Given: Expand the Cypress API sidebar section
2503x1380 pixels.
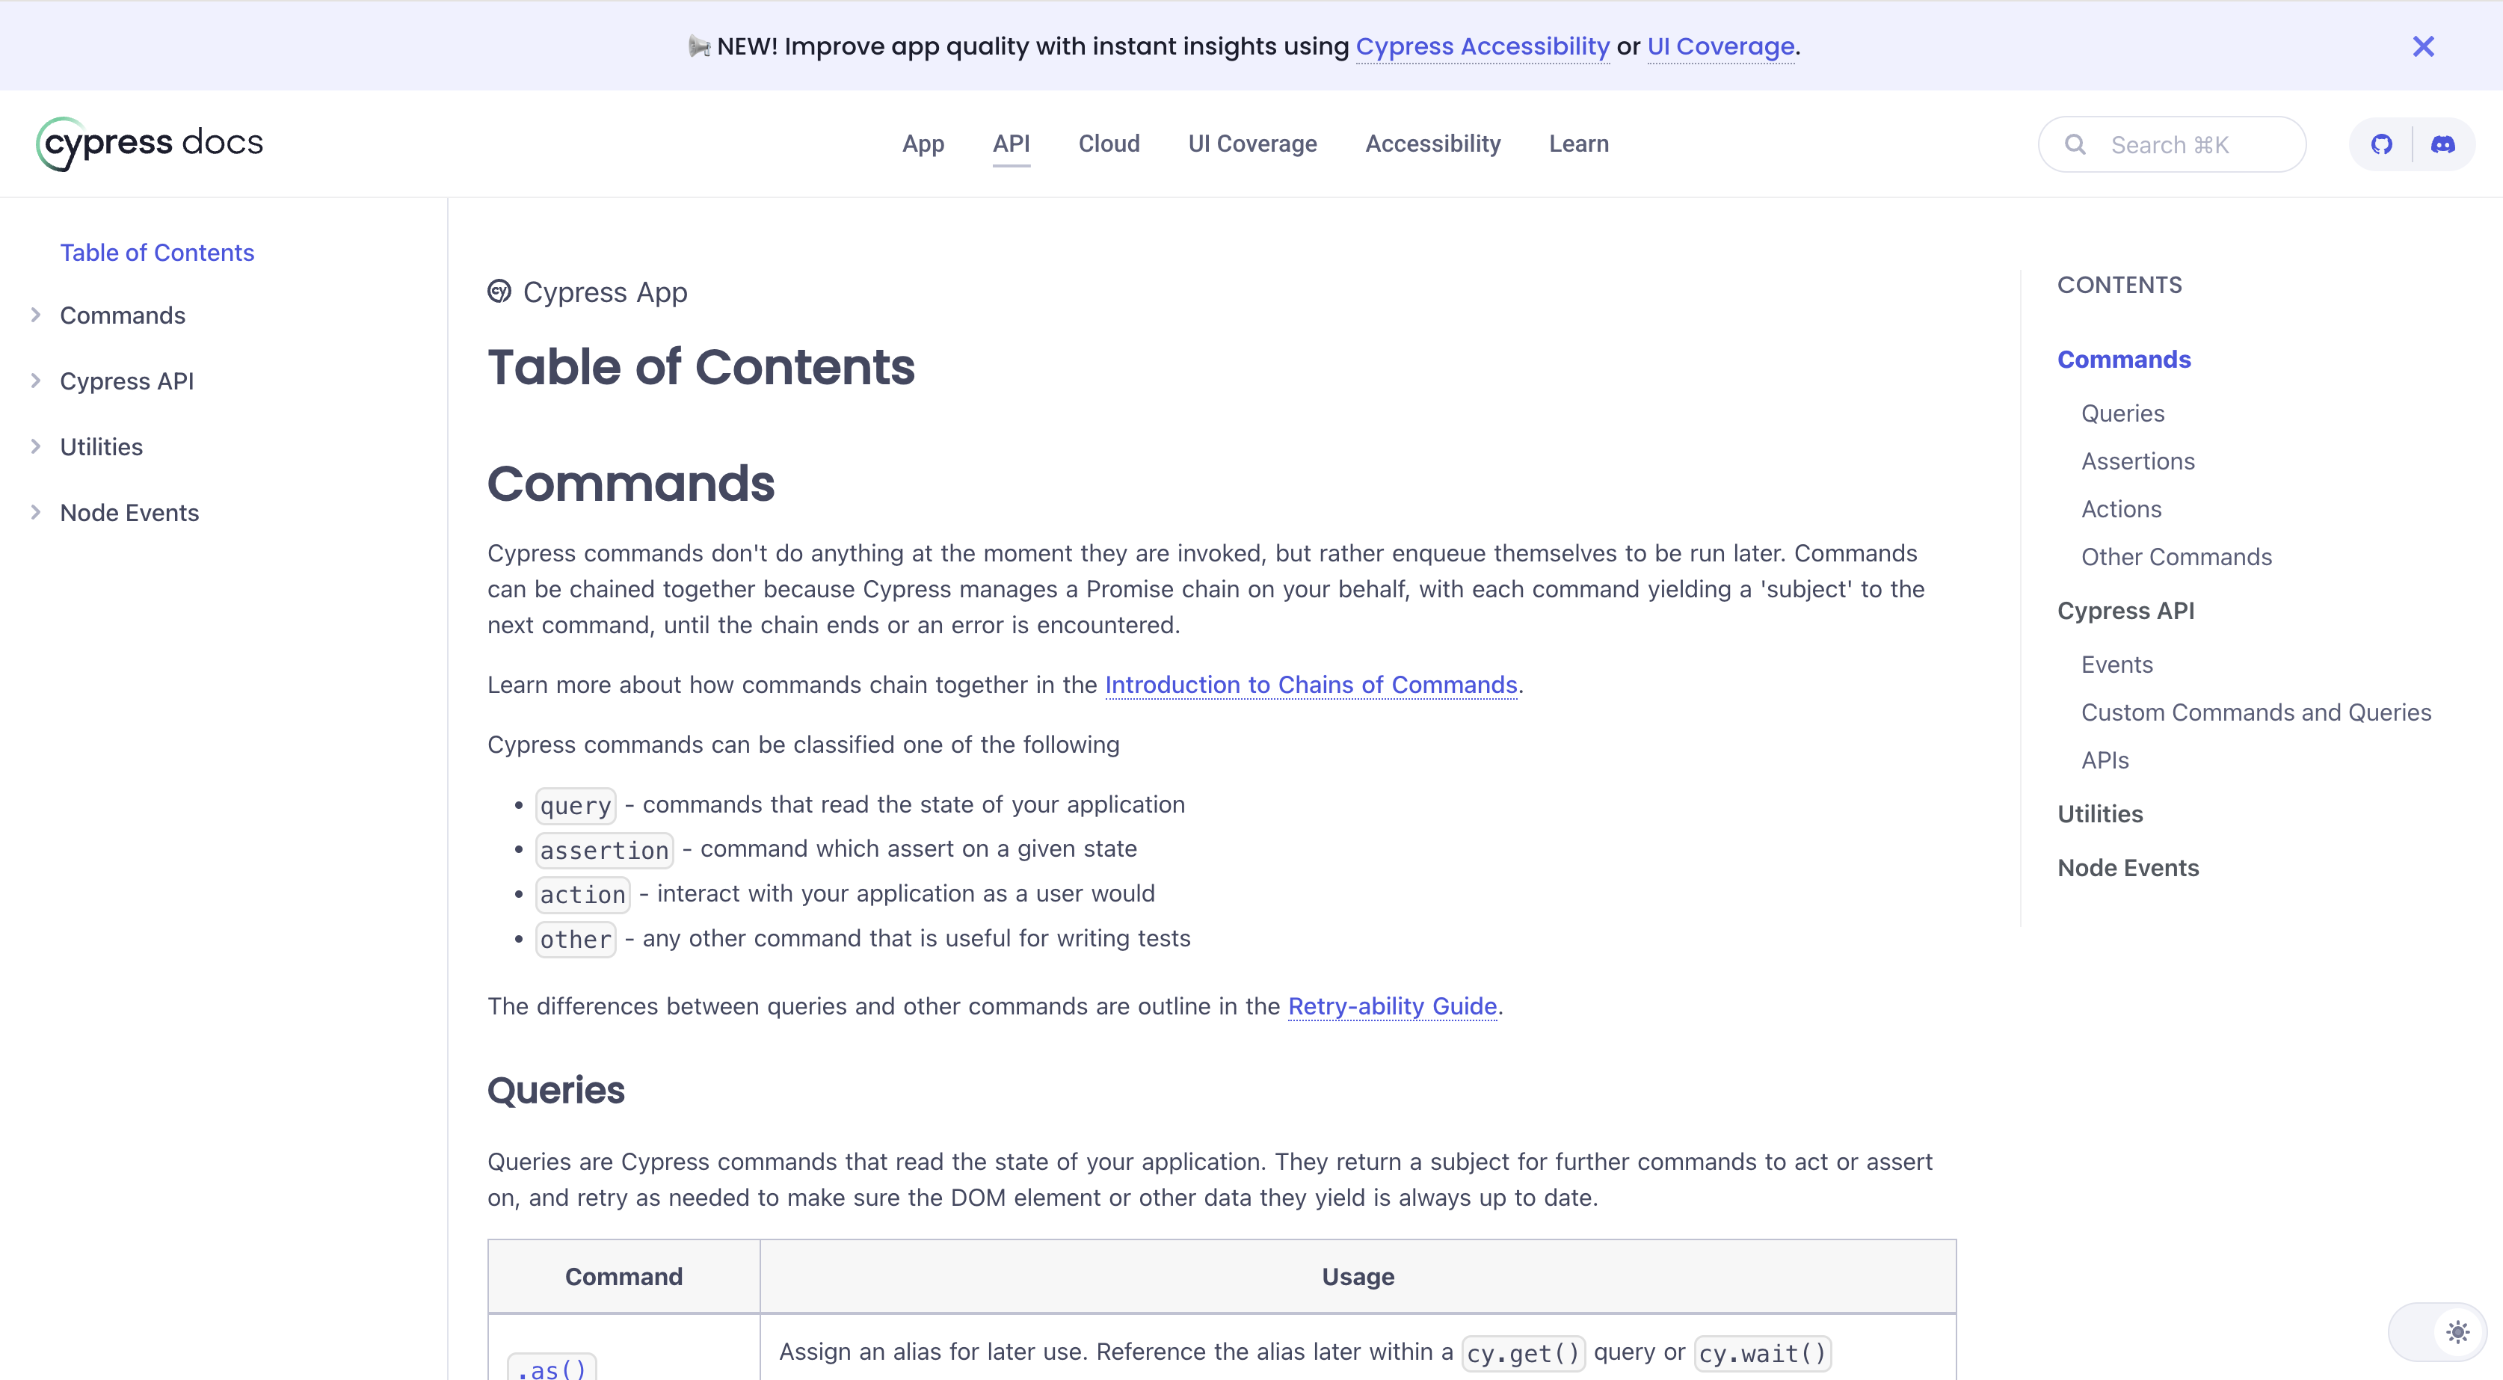Looking at the screenshot, I should [x=36, y=381].
